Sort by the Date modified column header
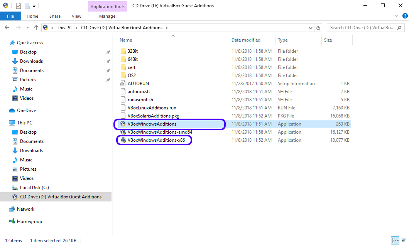 [246, 40]
